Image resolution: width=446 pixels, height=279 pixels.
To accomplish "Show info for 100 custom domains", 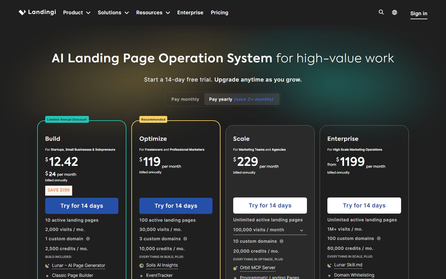I will pos(379,238).
